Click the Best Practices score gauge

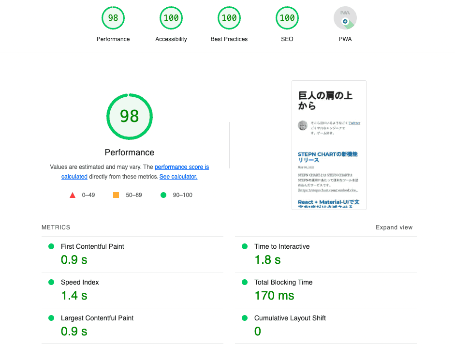click(x=229, y=18)
